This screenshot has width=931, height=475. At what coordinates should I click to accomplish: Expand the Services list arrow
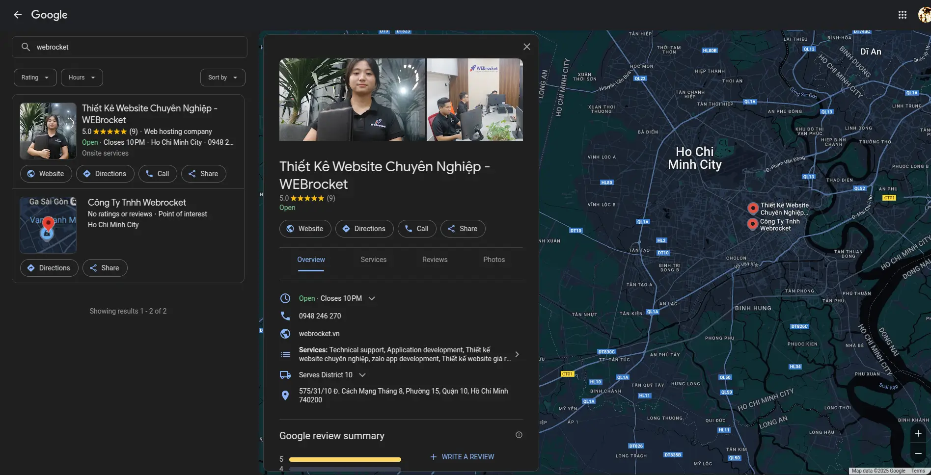pos(517,354)
